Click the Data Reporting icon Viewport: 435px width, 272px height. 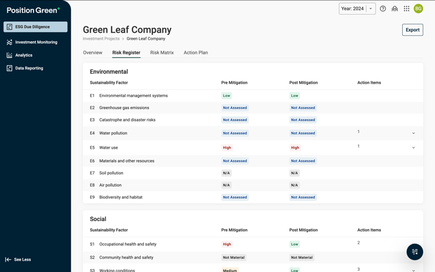(x=10, y=68)
